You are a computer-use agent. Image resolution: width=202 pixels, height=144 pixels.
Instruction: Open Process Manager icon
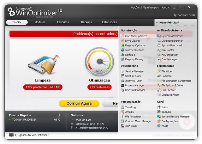click(x=123, y=85)
